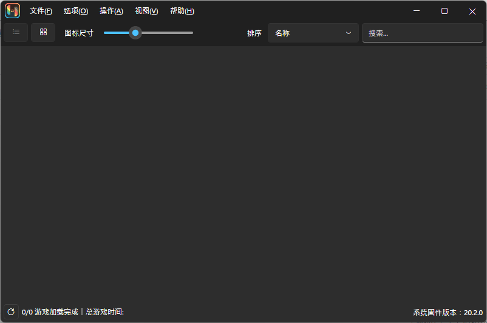Open the 操作(A) menu
Viewport: 487px width, 323px height.
point(111,11)
